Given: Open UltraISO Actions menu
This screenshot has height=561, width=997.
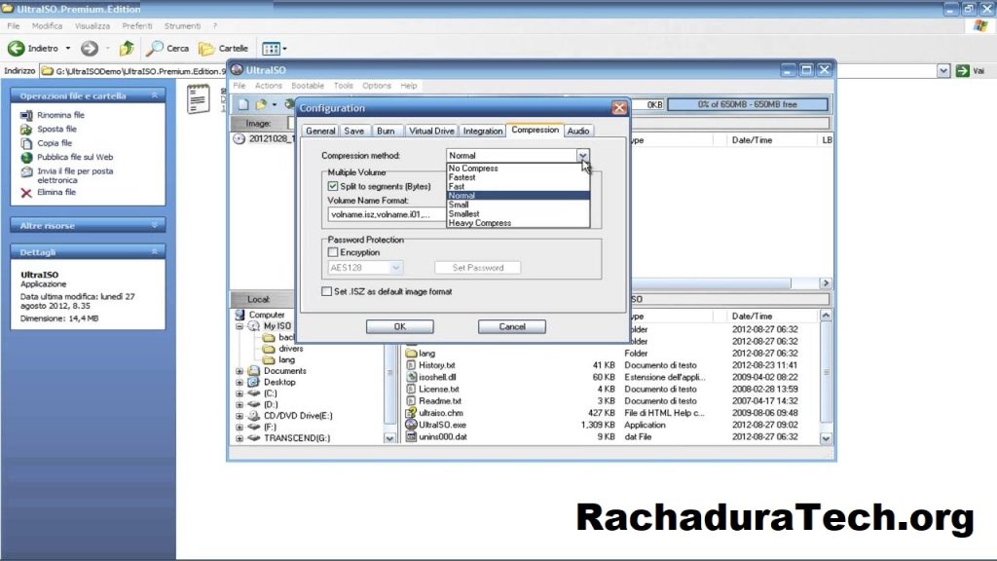Looking at the screenshot, I should click(x=269, y=86).
